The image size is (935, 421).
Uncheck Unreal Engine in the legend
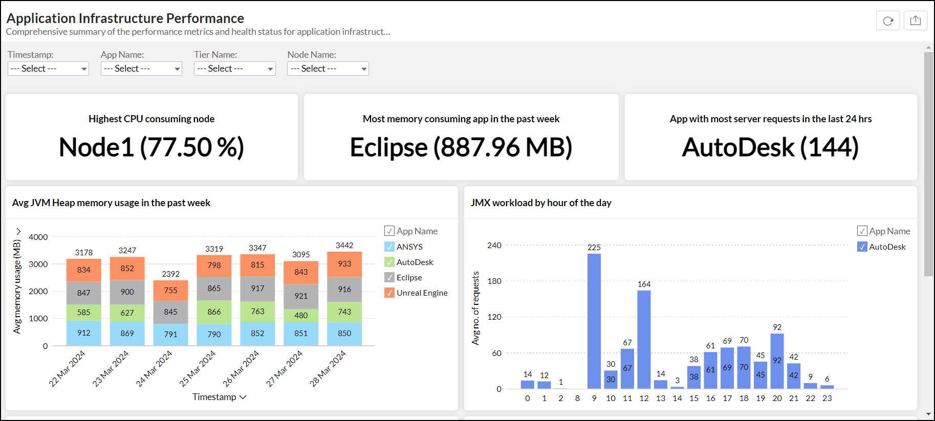tap(389, 293)
